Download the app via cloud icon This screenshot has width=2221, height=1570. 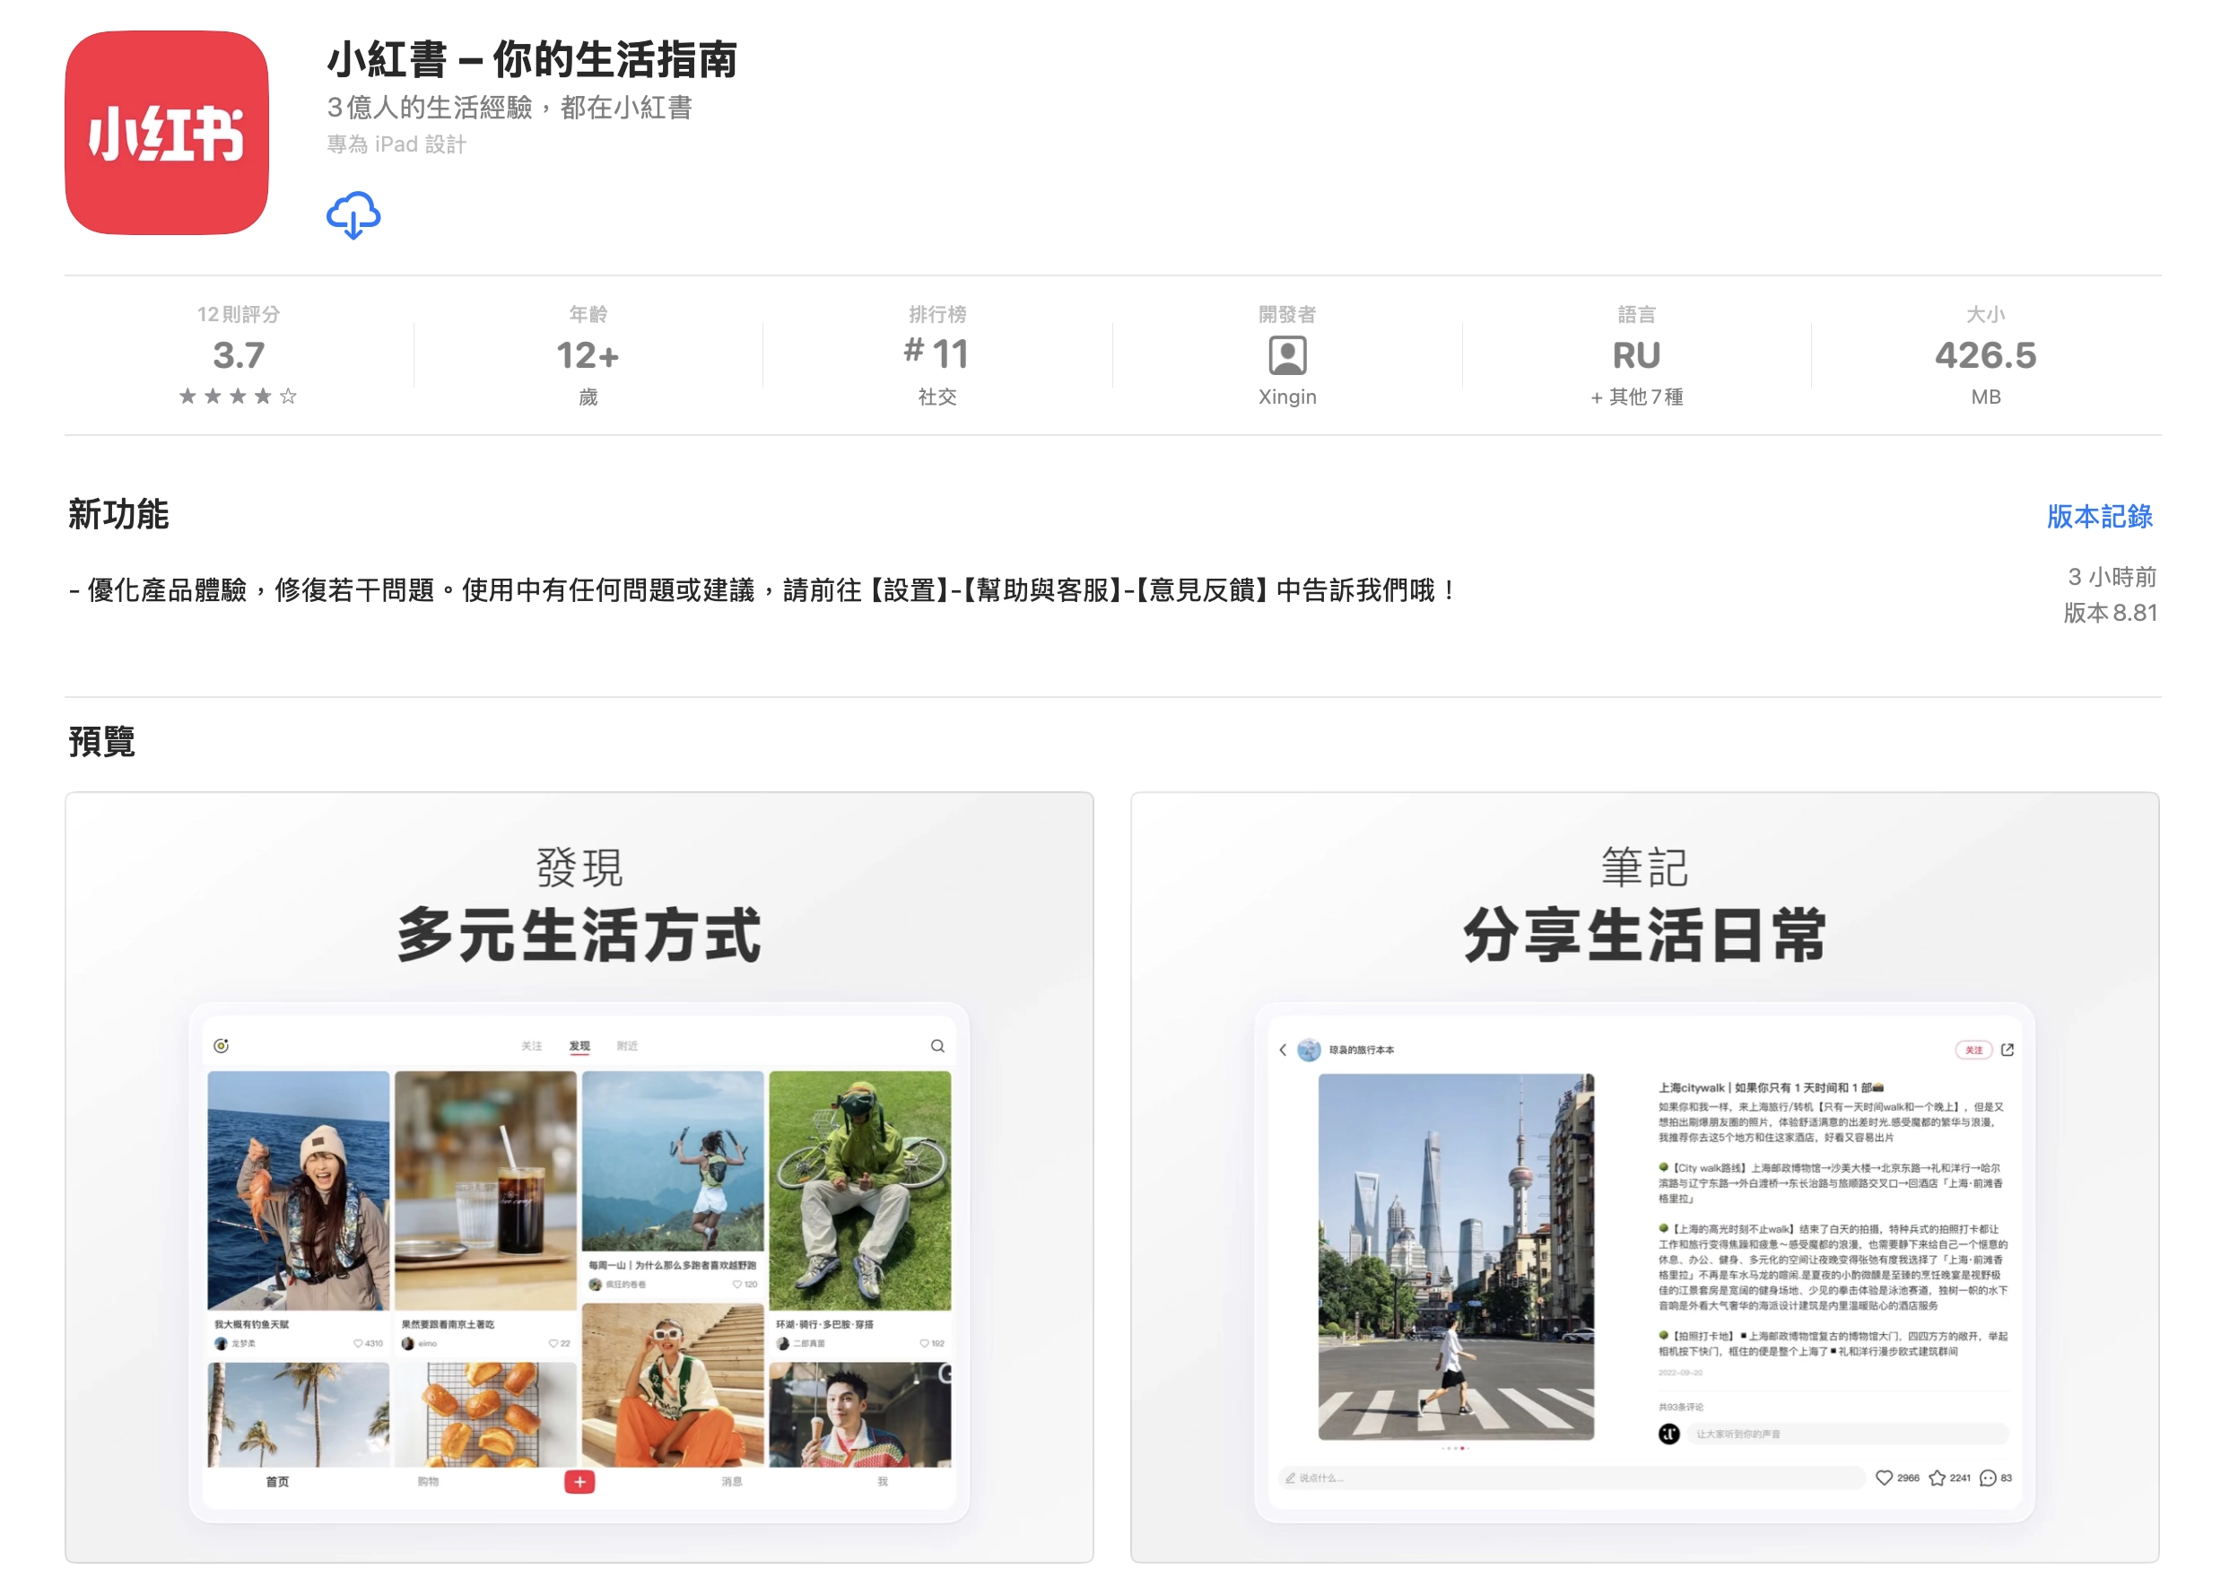pos(353,214)
